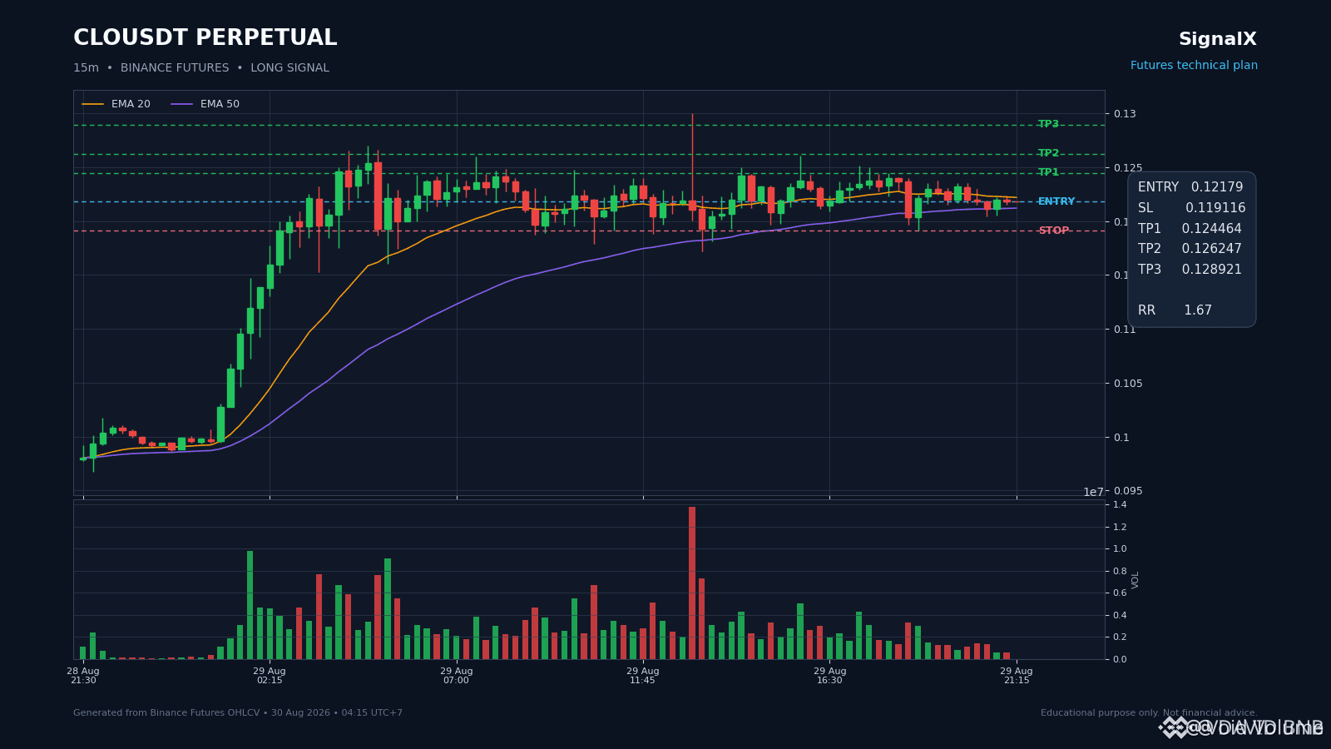Click the EMA 20 legend entry

coord(116,104)
